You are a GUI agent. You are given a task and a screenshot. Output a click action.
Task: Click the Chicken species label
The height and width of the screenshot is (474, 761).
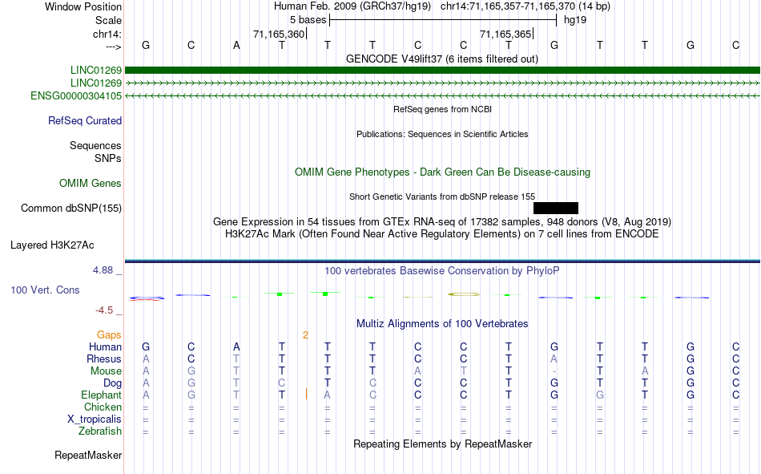click(x=103, y=407)
